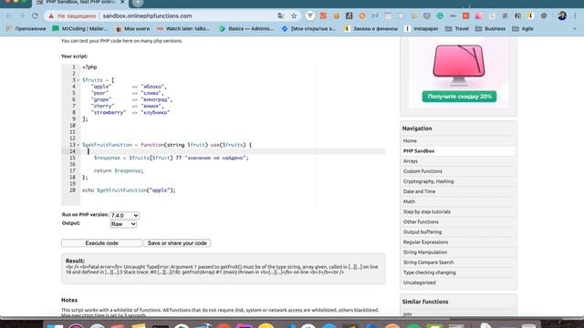Viewport: 584px width, 328px height.
Task: Open the Basics Adminis bookmark
Action: point(246,28)
